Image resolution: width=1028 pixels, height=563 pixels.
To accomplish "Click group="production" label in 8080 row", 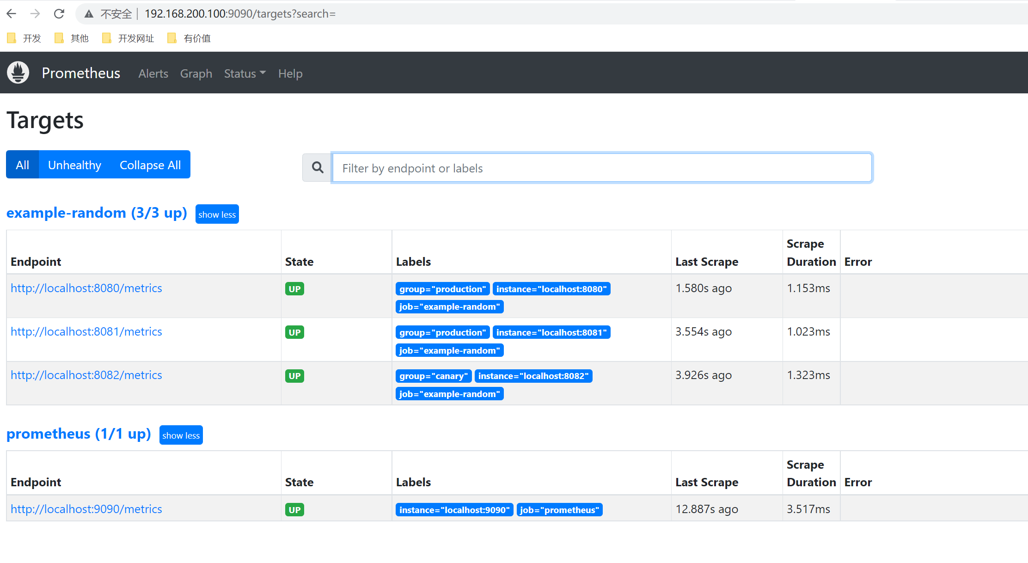I will click(443, 289).
